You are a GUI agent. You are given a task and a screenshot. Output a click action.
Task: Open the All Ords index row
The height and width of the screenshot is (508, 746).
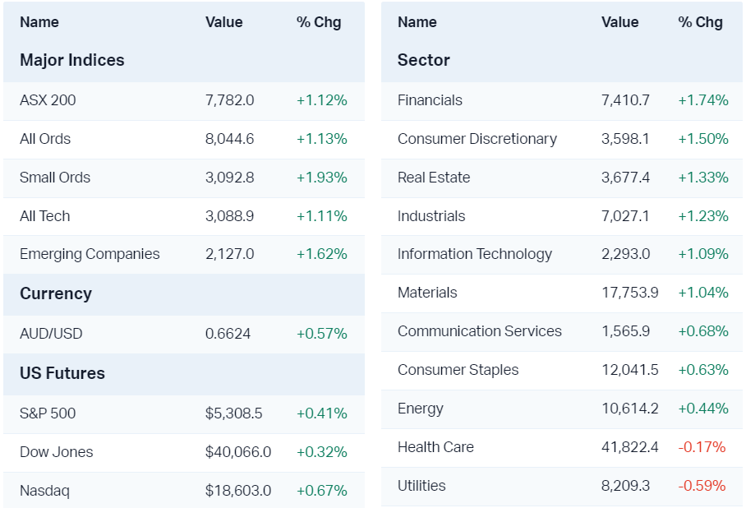click(x=45, y=139)
